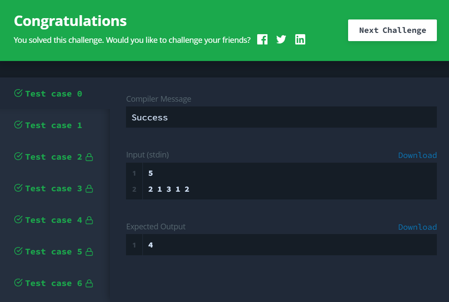
Task: Open the Test case 6 tab
Action: coord(55,283)
